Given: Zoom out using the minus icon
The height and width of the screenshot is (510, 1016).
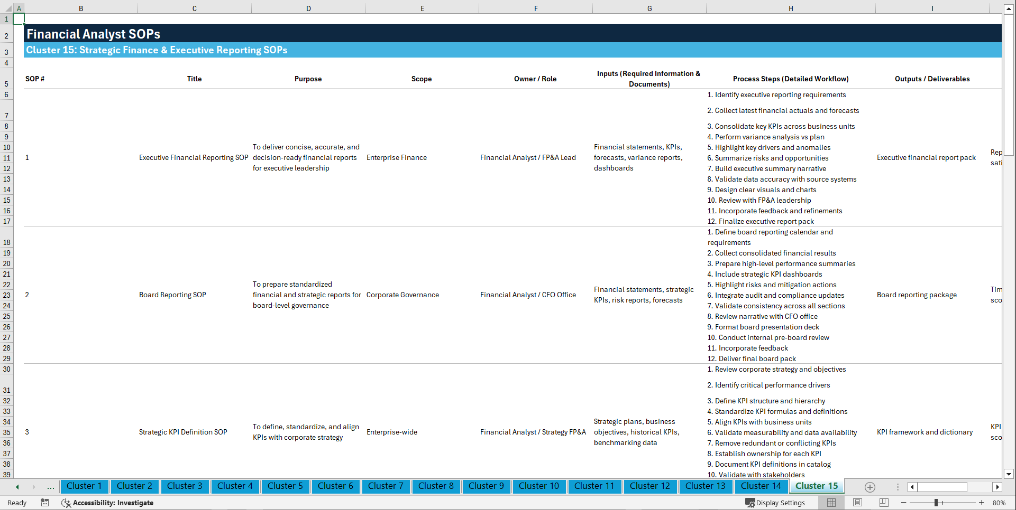Looking at the screenshot, I should [904, 503].
